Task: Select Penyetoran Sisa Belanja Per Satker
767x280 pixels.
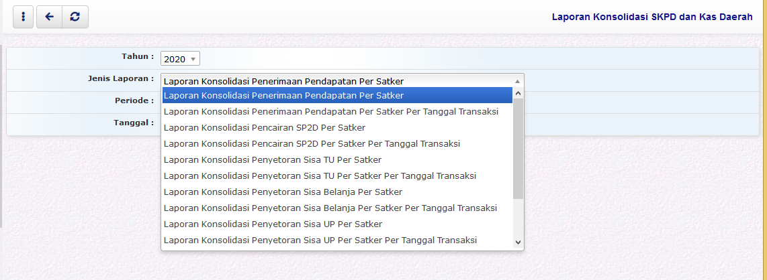Action: (283, 192)
